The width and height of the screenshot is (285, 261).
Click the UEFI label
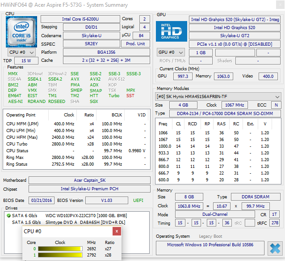(x=138, y=201)
